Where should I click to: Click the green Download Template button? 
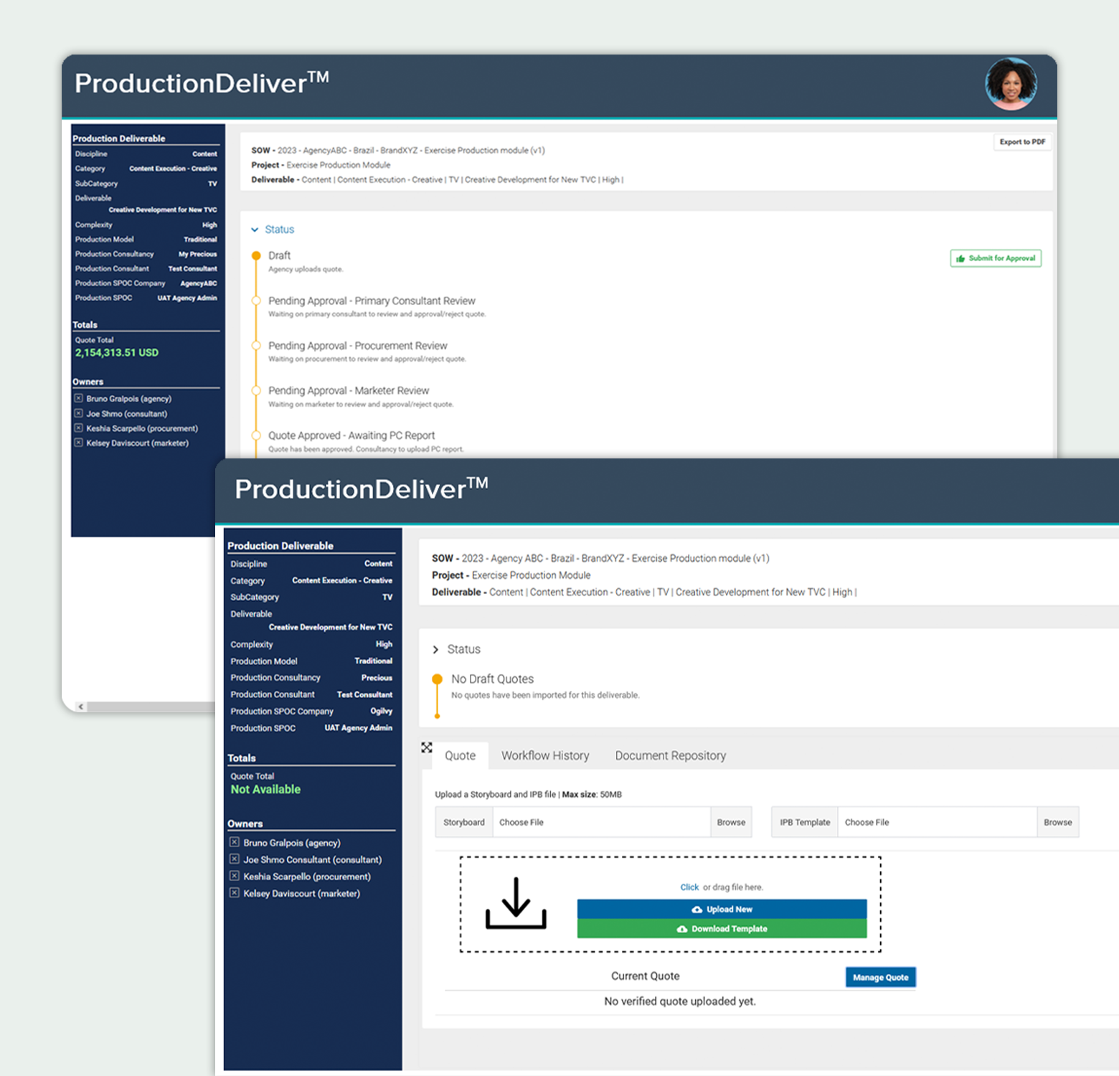click(722, 929)
